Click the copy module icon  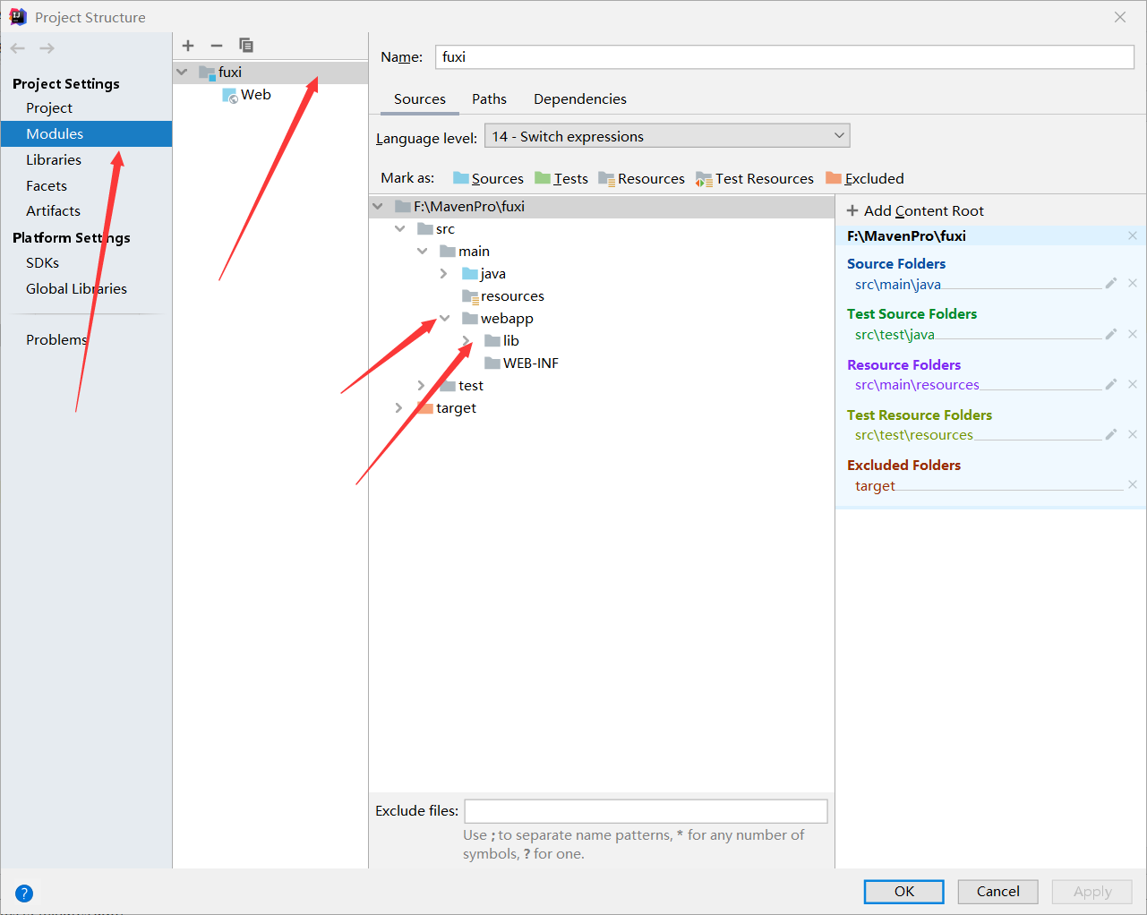[x=246, y=45]
